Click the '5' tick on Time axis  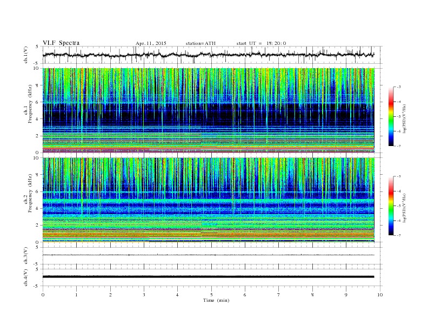pyautogui.click(x=211, y=295)
